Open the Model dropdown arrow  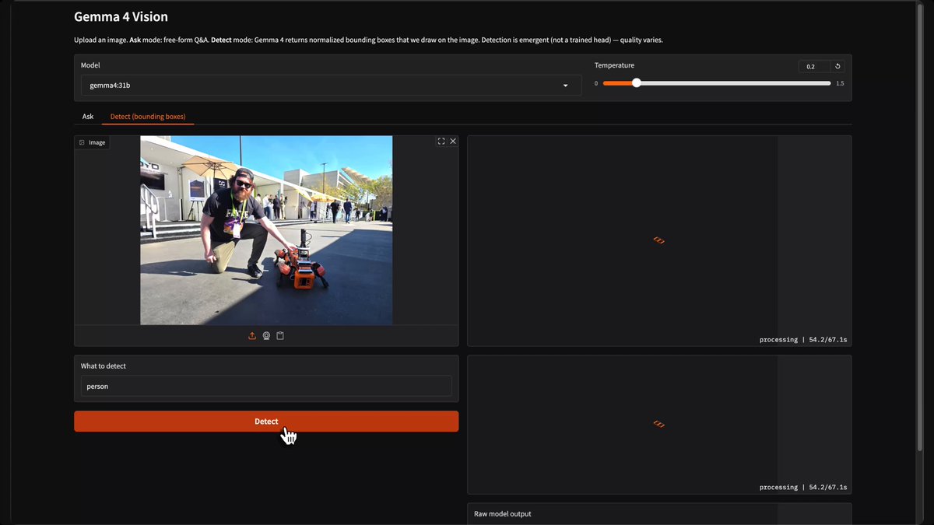click(x=566, y=86)
